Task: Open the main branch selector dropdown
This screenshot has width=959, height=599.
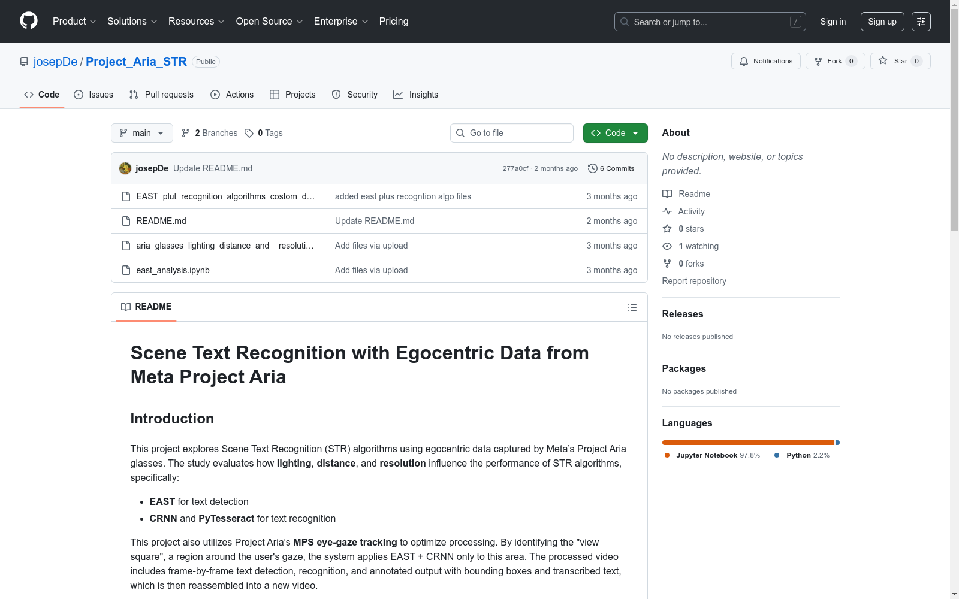Action: tap(142, 133)
